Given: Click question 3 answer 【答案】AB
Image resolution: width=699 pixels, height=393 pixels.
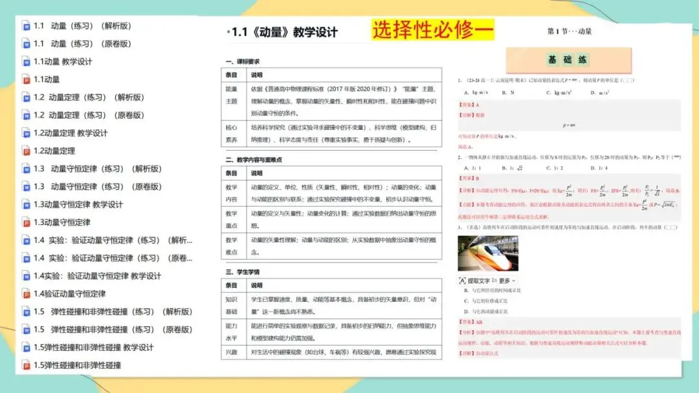Looking at the screenshot, I should click(x=471, y=322).
